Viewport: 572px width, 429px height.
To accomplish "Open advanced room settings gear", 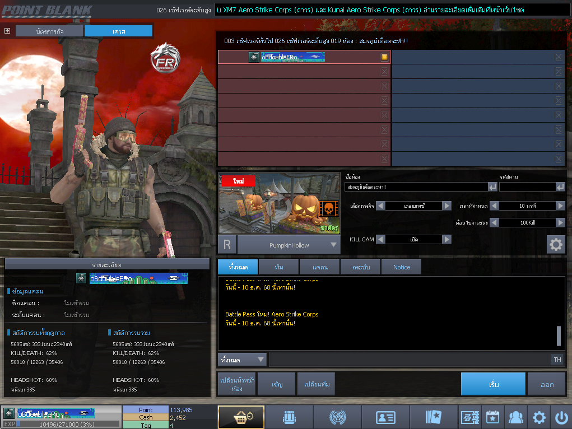I will 556,245.
